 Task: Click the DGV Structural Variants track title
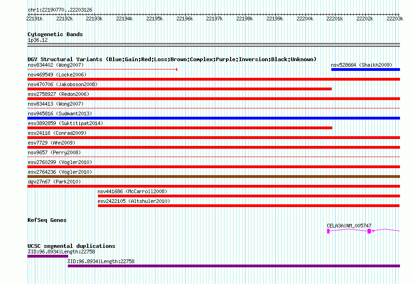click(x=172, y=59)
